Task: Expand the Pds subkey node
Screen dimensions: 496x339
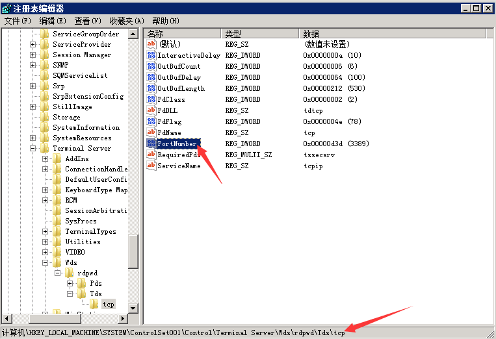Action: click(70, 283)
